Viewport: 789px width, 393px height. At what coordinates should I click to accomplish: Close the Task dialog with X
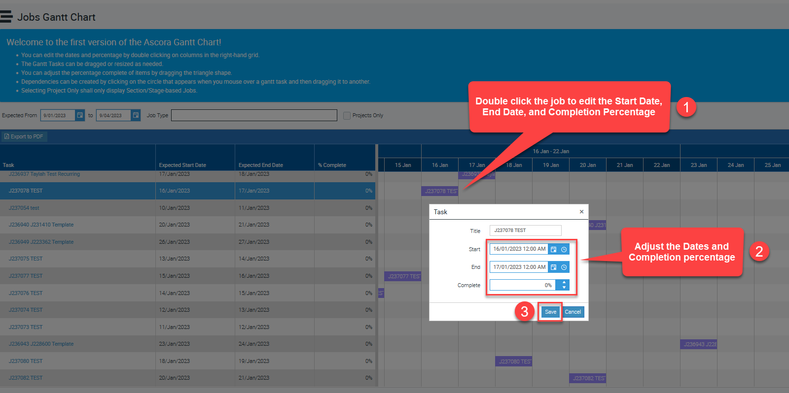click(x=581, y=212)
